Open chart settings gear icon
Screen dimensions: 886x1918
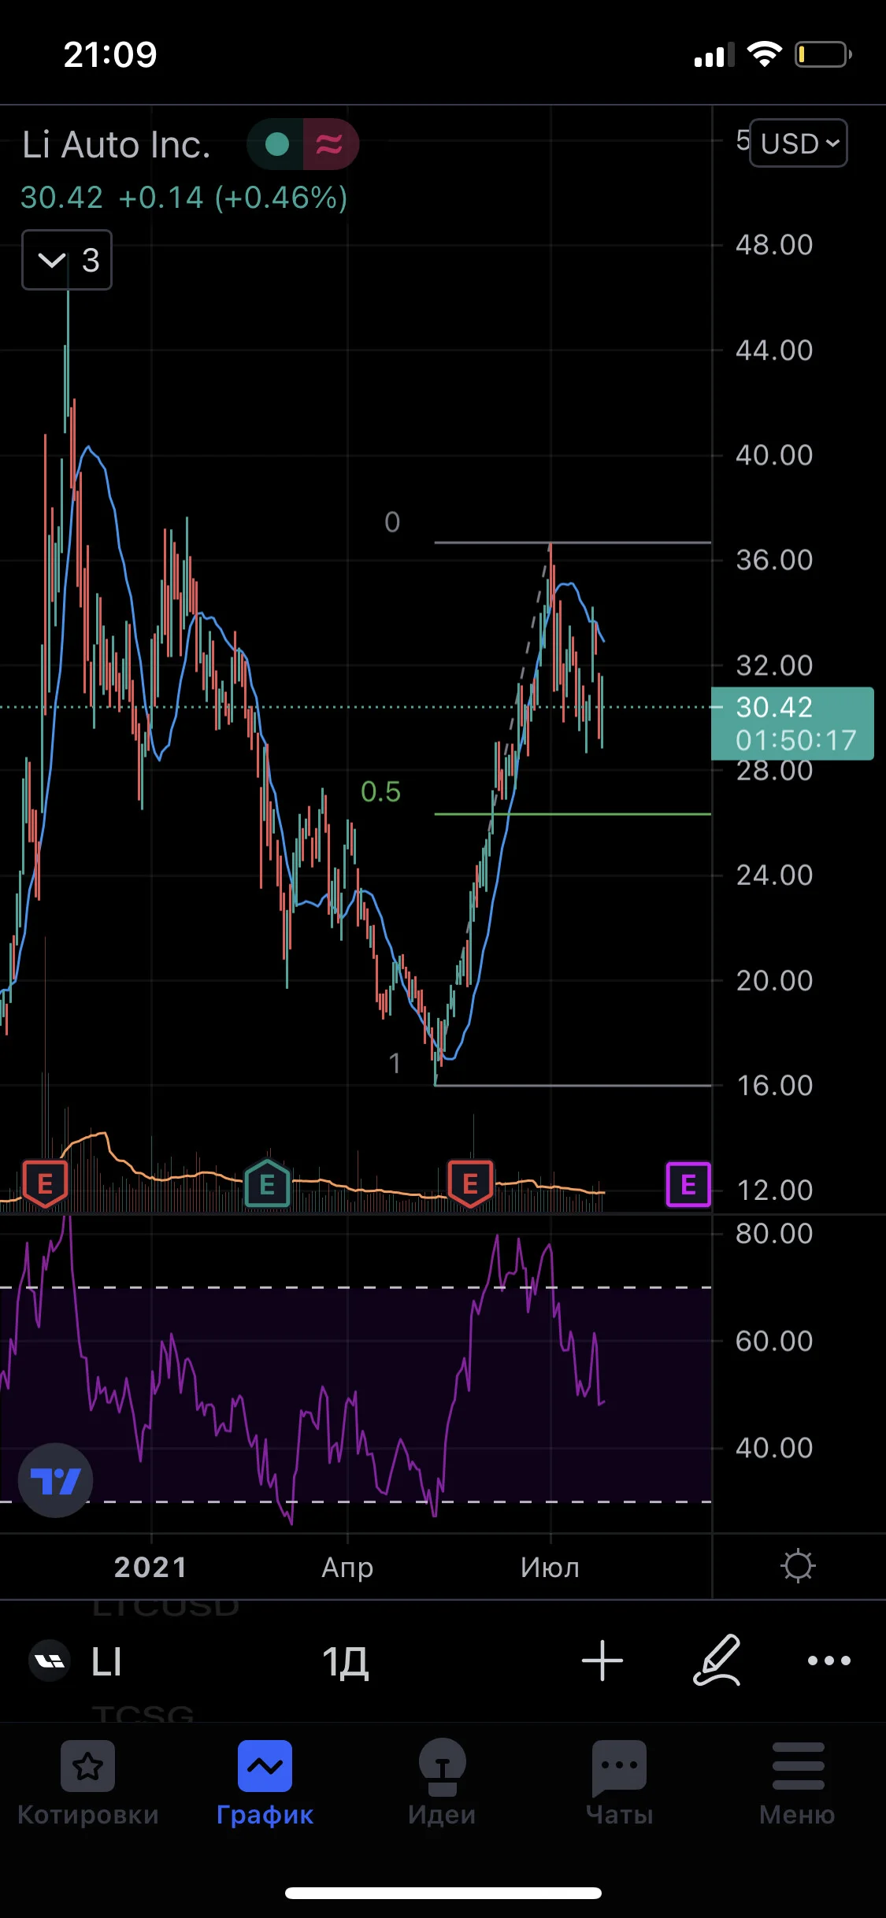[798, 1565]
